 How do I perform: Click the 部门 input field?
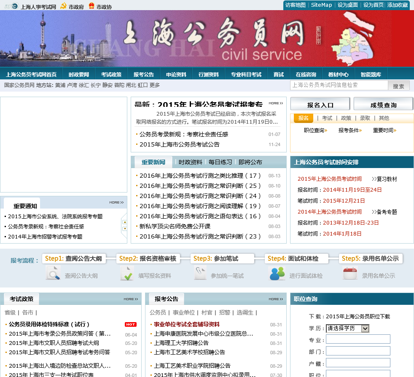click(x=358, y=351)
